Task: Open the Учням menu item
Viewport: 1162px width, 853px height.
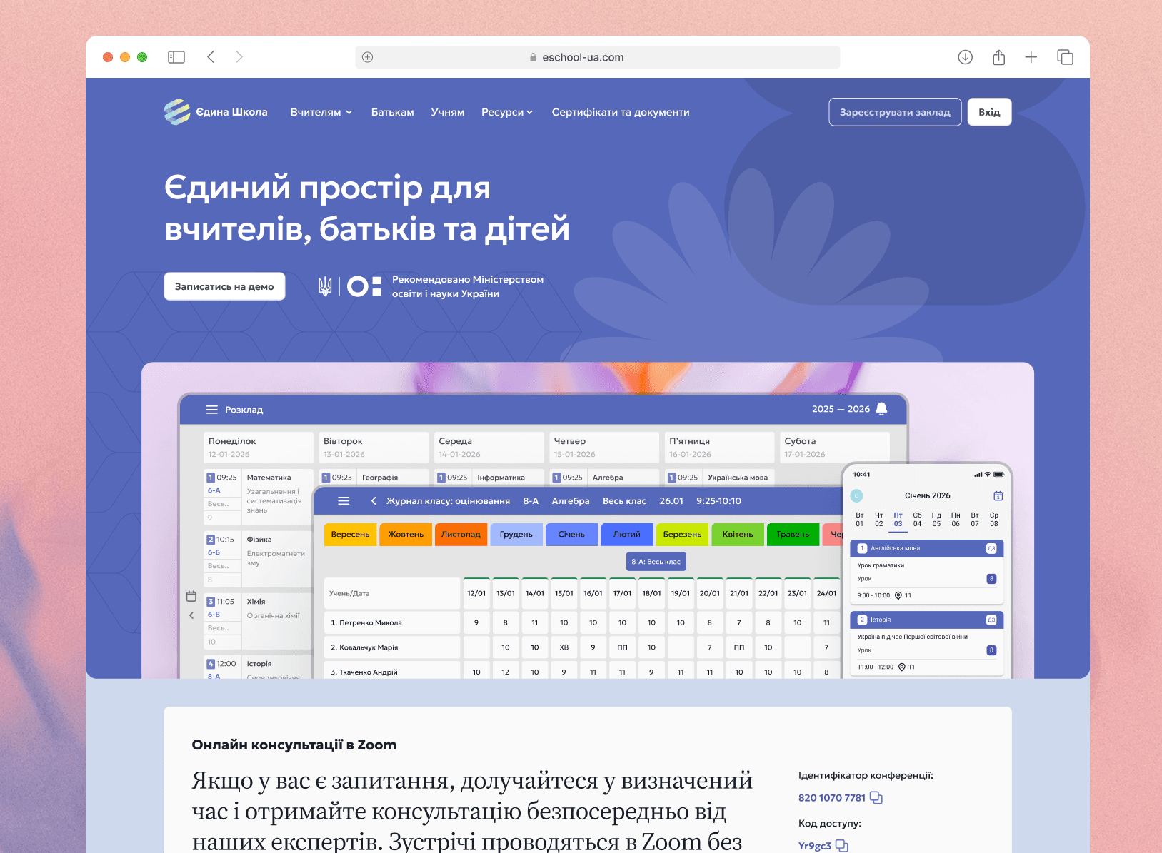Action: pyautogui.click(x=448, y=112)
